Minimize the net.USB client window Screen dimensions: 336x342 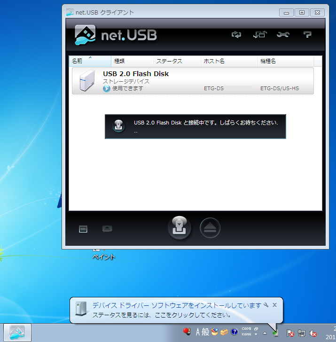click(286, 13)
